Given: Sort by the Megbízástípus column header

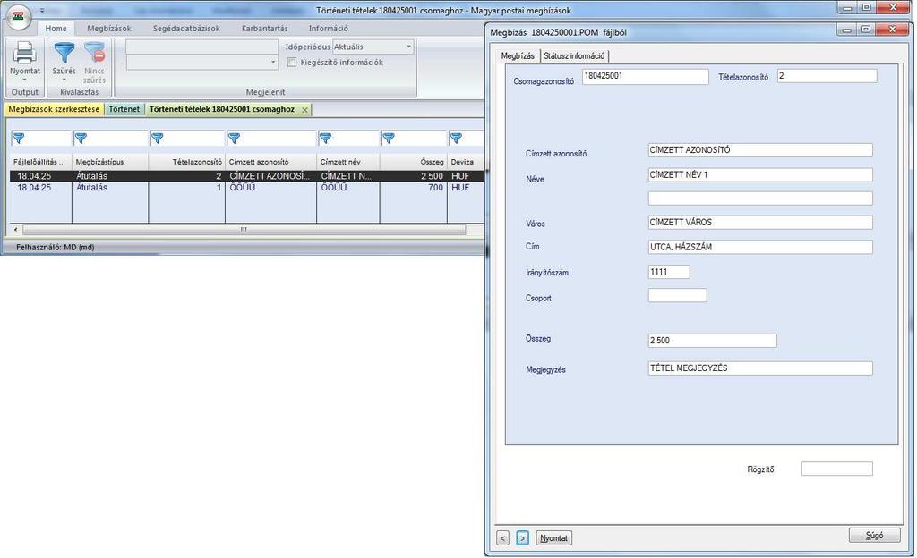Looking at the screenshot, I should (110, 162).
